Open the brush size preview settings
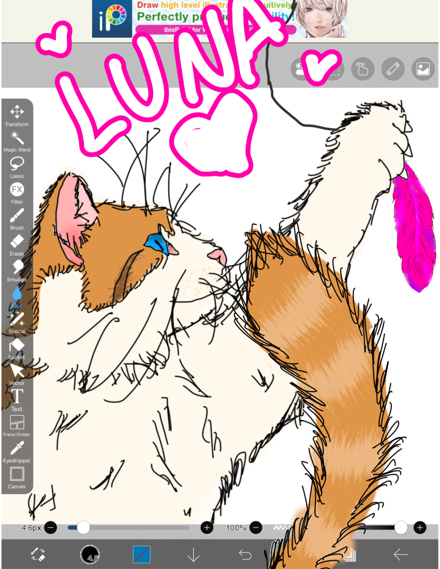The width and height of the screenshot is (440, 569). pos(90,555)
